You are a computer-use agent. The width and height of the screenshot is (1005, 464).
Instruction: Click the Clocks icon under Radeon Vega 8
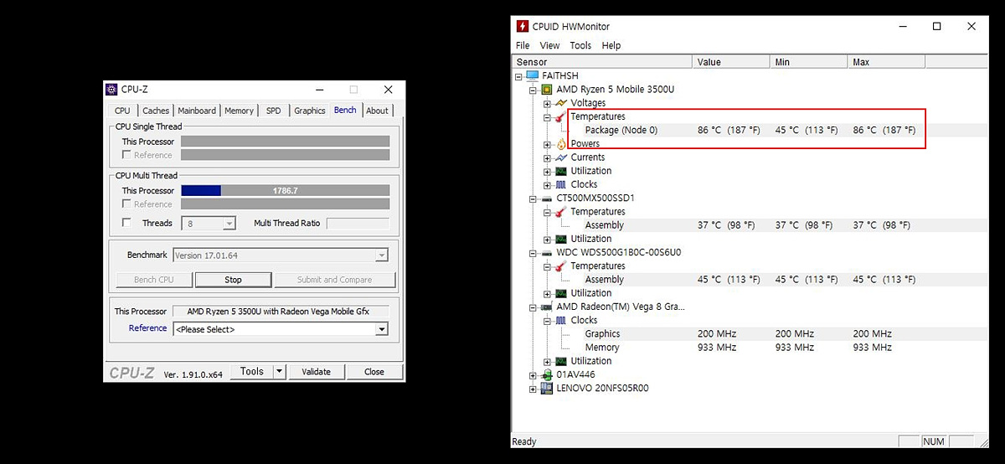pos(561,320)
